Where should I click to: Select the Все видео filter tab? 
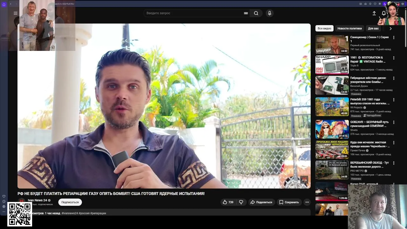point(324,28)
